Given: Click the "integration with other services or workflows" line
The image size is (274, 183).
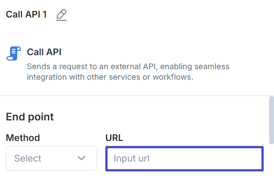Looking at the screenshot, I should 110,77.
